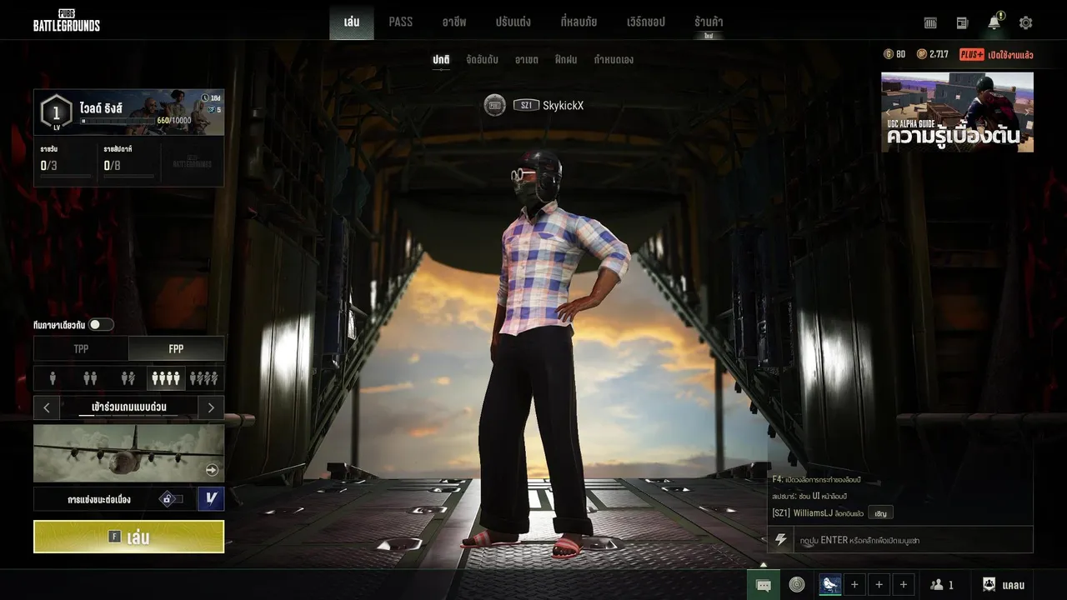Click the SkykickX player name
This screenshot has height=600, width=1067.
click(563, 105)
